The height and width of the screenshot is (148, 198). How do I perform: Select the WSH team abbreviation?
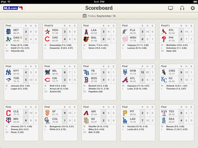point(133,37)
